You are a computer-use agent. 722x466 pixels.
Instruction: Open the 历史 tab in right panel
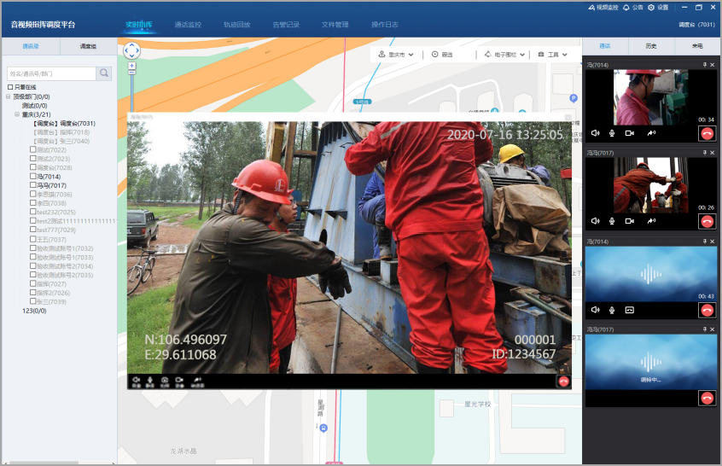[x=650, y=46]
